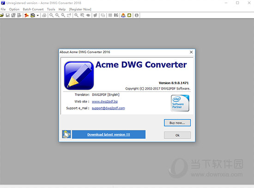Image resolution: width=254 pixels, height=188 pixels.
Task: Click the Version 8.9.8.1471 text
Action: 174,83
